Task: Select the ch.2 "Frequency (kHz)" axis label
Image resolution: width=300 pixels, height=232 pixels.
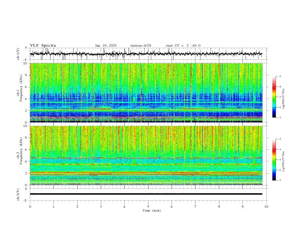Action: 22,150
